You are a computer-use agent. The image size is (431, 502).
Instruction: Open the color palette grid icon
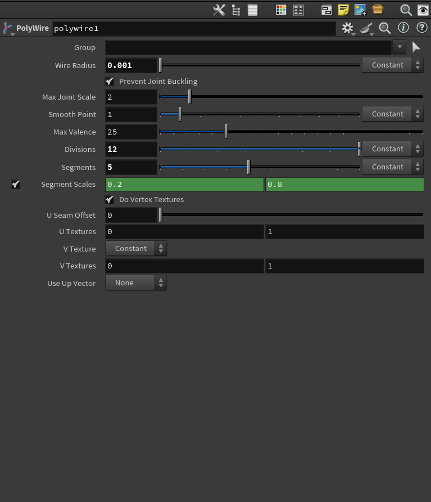(x=281, y=10)
